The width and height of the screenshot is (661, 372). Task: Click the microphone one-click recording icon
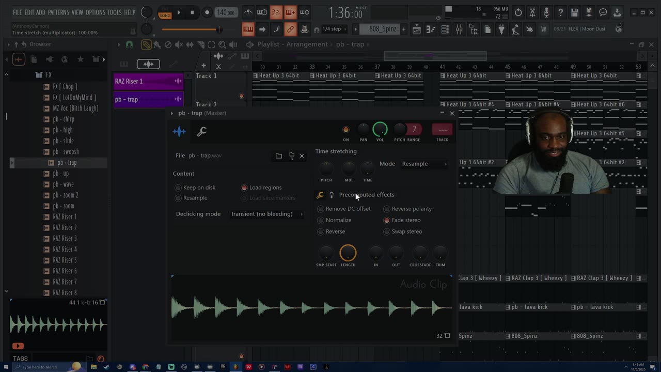tap(546, 12)
